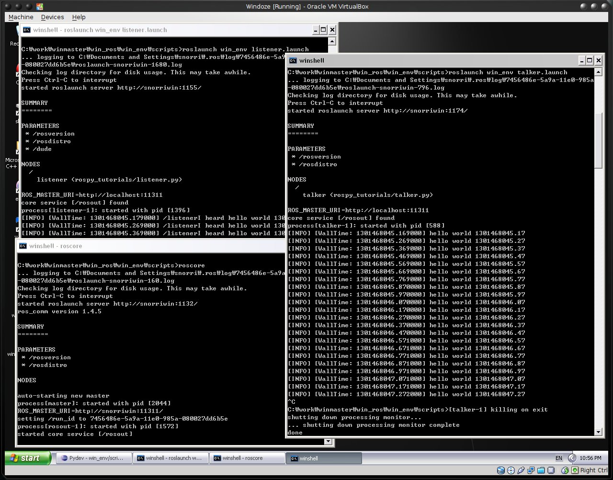This screenshot has width=613, height=480.
Task: Click the VirtualBox window icon in title bar
Action: pyautogui.click(x=39, y=7)
